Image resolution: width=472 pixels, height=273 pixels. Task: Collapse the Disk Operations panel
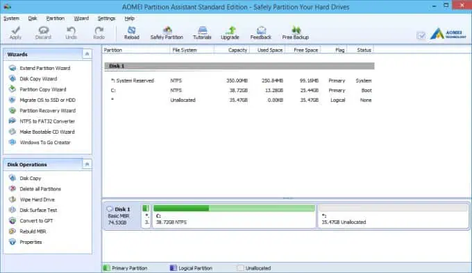(x=87, y=164)
